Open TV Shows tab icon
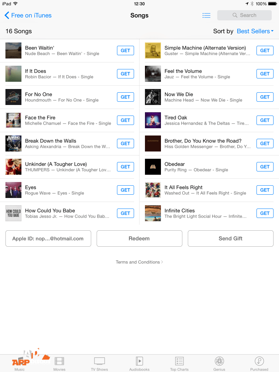 point(100,361)
